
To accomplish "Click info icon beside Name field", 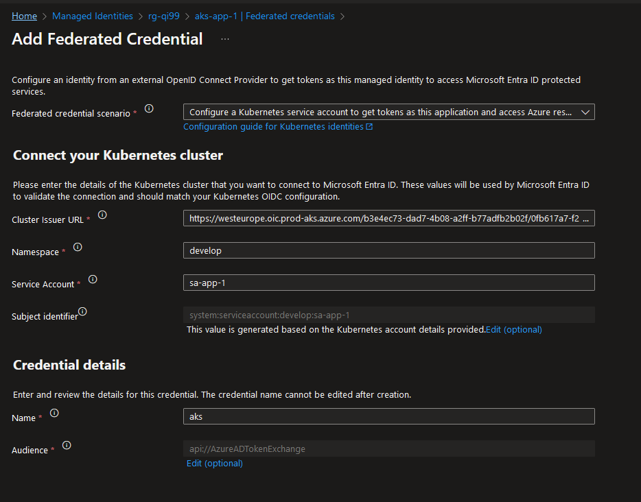I will pyautogui.click(x=54, y=413).
